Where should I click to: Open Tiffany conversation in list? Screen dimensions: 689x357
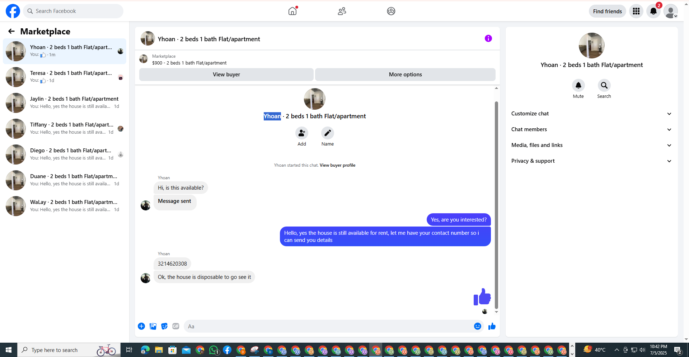(65, 129)
